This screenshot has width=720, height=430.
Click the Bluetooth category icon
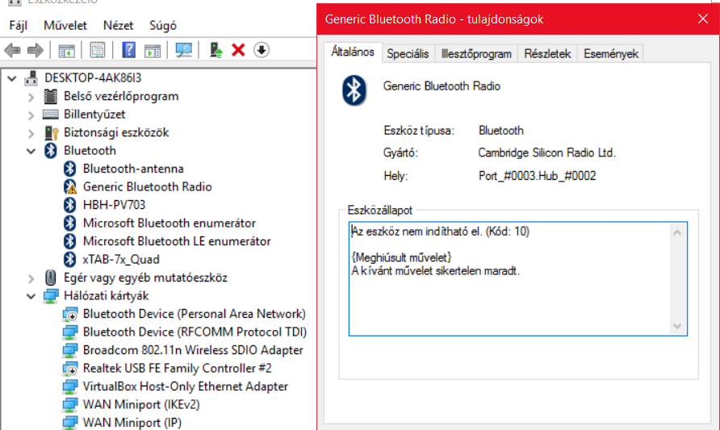coord(51,151)
